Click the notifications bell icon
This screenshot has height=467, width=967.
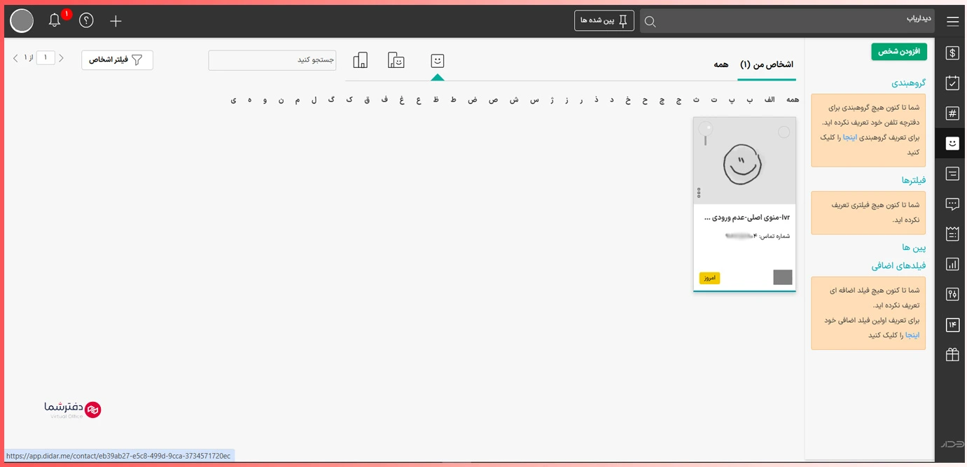point(55,20)
